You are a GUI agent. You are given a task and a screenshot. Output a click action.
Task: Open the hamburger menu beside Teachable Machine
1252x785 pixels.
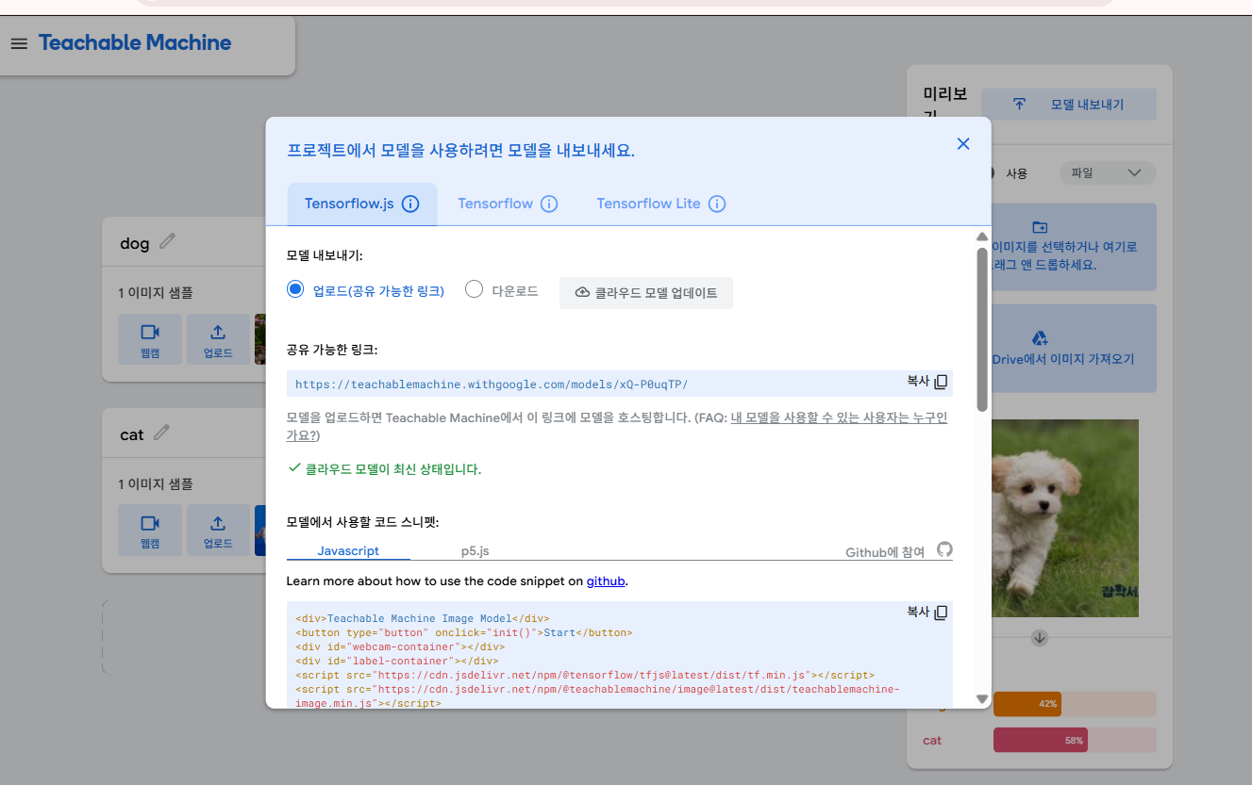click(19, 43)
